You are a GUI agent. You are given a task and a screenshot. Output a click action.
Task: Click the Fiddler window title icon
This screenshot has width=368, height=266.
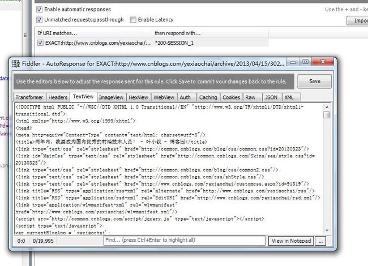coord(16,63)
